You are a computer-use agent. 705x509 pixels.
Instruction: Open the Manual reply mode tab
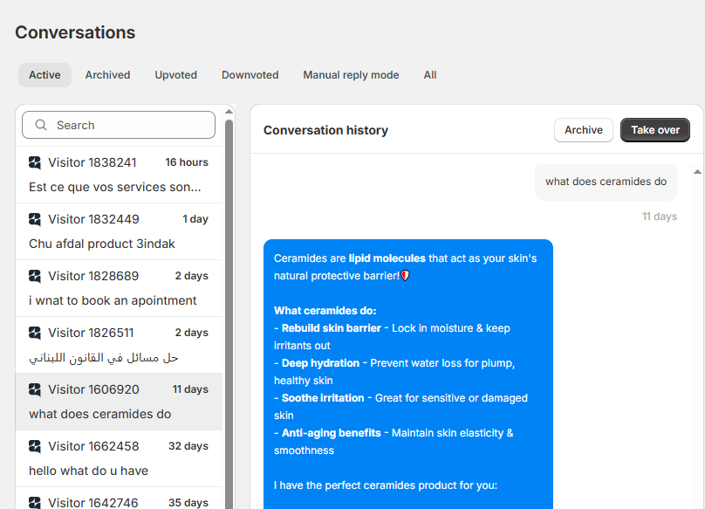coord(351,75)
